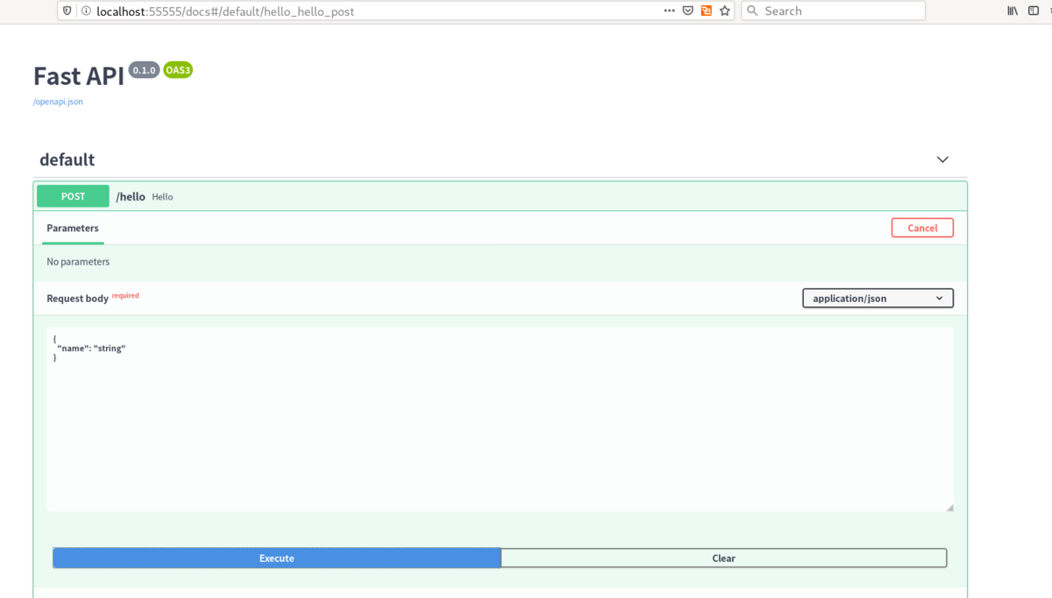Open the site information icon

[x=86, y=11]
